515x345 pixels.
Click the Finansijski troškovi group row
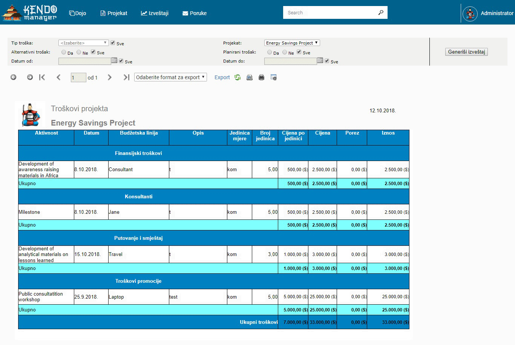(214, 153)
